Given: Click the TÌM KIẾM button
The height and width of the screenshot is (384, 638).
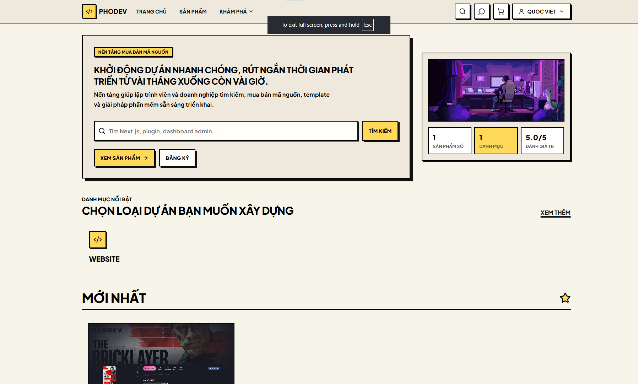Looking at the screenshot, I should (380, 131).
